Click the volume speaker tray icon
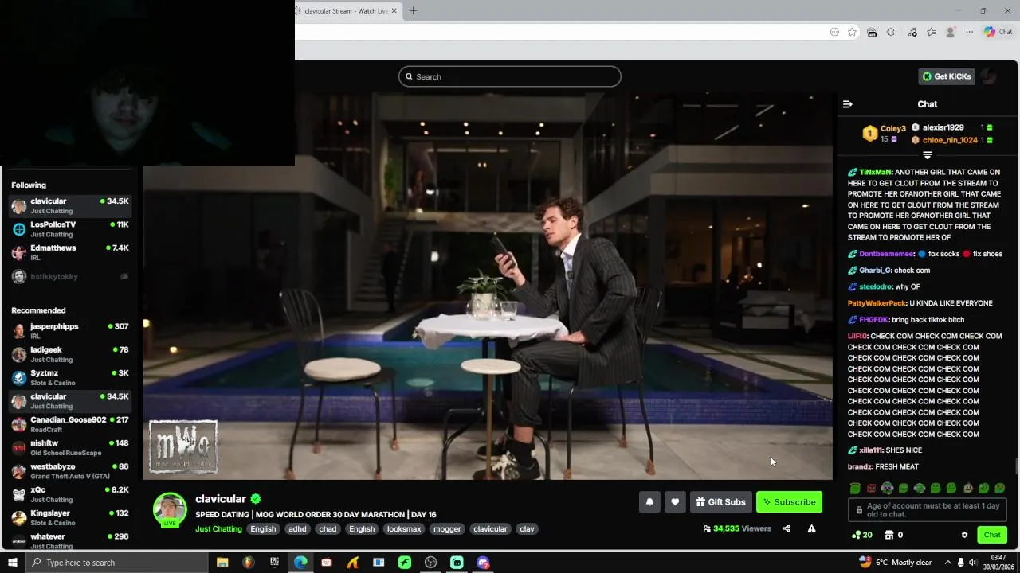The width and height of the screenshot is (1020, 573). [973, 563]
